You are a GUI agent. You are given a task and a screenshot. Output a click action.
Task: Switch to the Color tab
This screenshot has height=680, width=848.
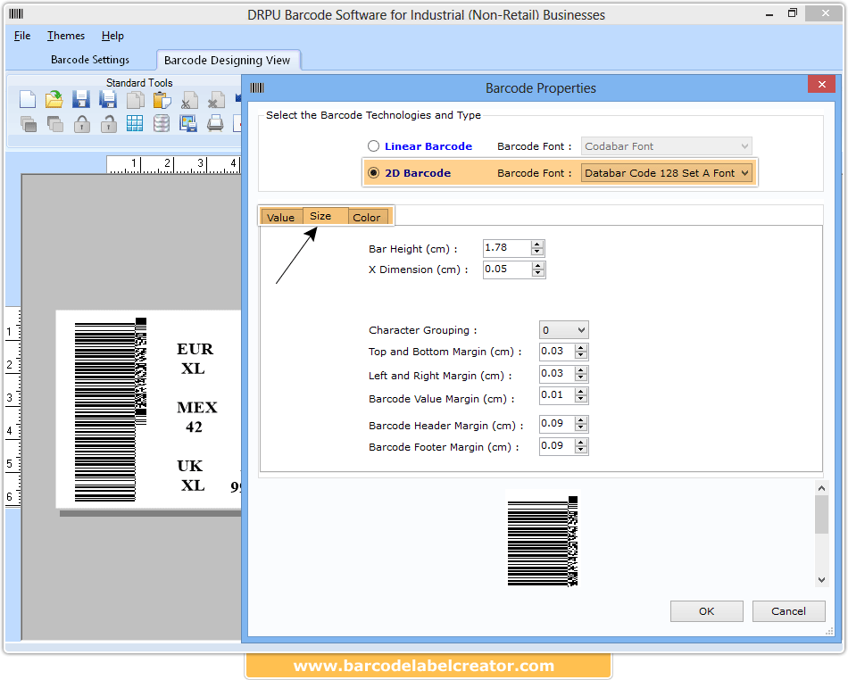pos(367,216)
